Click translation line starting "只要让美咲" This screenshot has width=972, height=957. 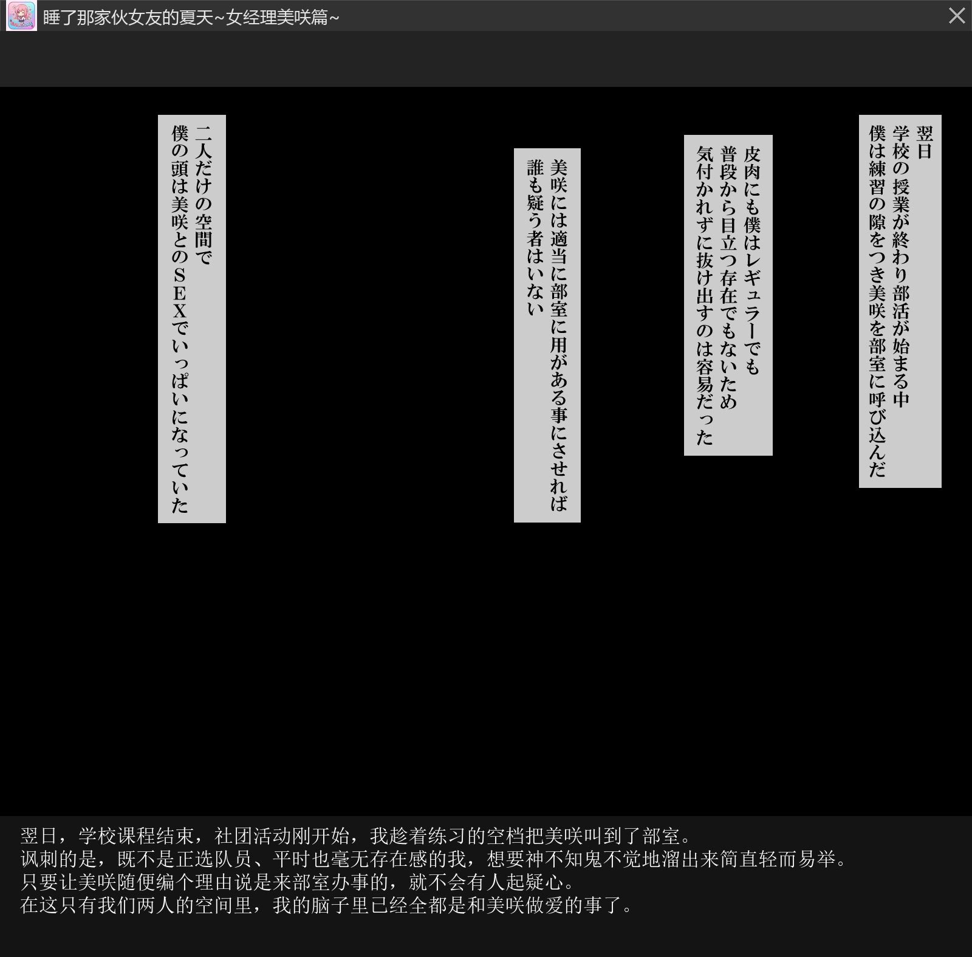point(298,882)
